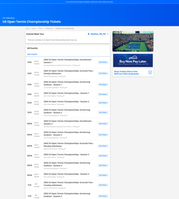Viewport: 179px width, 199px height.
Task: Open 2026 US Open Championships - Session 3 title
Action: pos(66,155)
